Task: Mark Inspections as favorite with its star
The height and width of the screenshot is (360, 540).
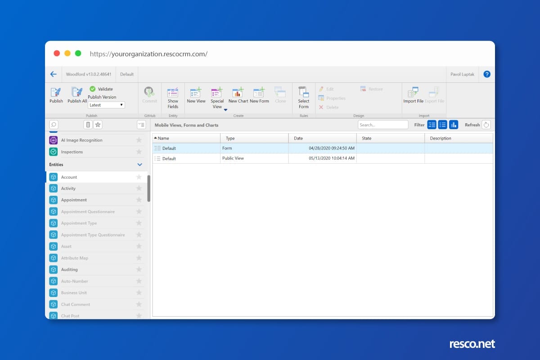Action: click(x=139, y=152)
